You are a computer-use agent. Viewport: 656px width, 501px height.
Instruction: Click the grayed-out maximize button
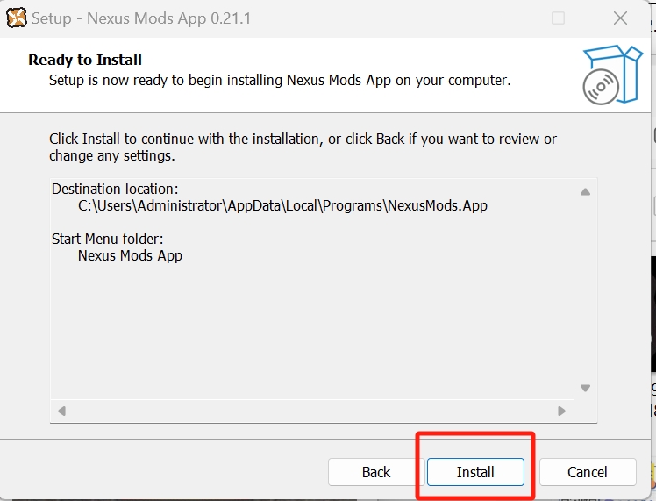click(558, 18)
